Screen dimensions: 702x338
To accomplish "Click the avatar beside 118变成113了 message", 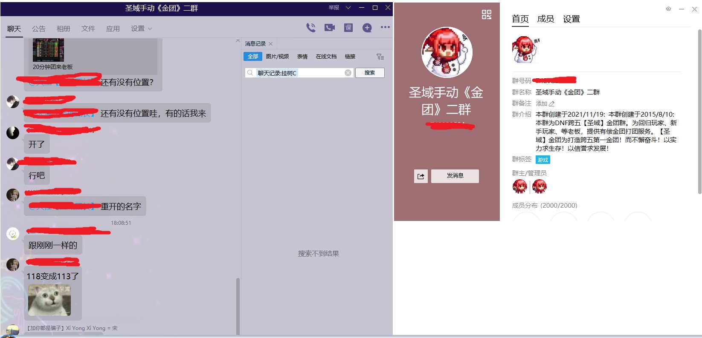I will pyautogui.click(x=13, y=264).
